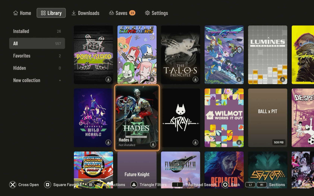314x196 pixels.
Task: Open the Future Knight game tile
Action: point(137,170)
